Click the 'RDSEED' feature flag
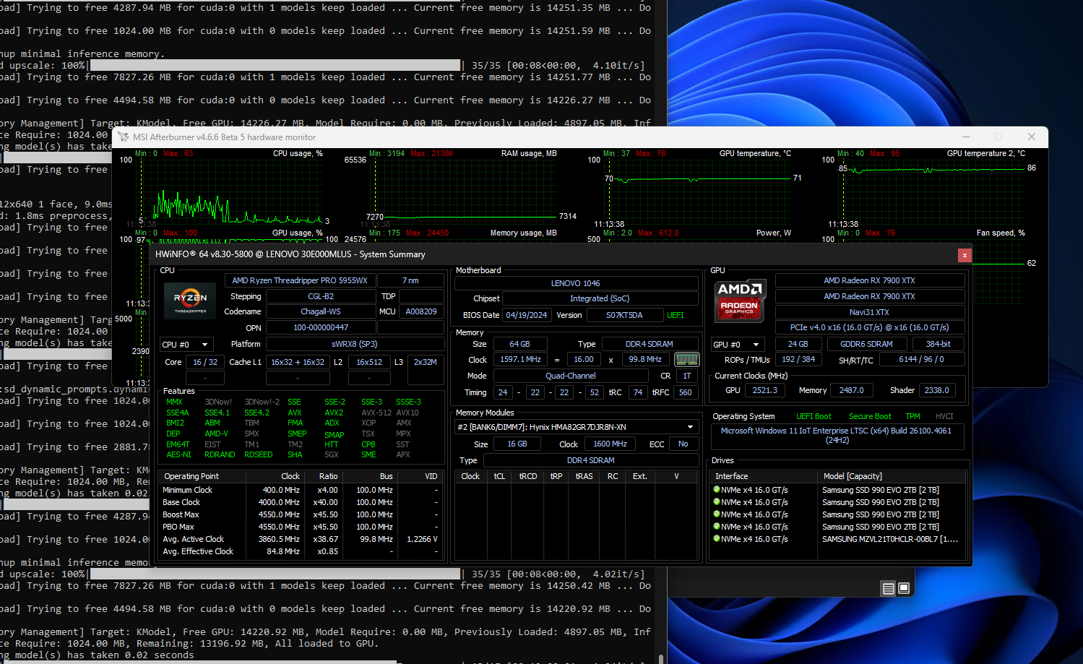The width and height of the screenshot is (1083, 664). coord(259,454)
